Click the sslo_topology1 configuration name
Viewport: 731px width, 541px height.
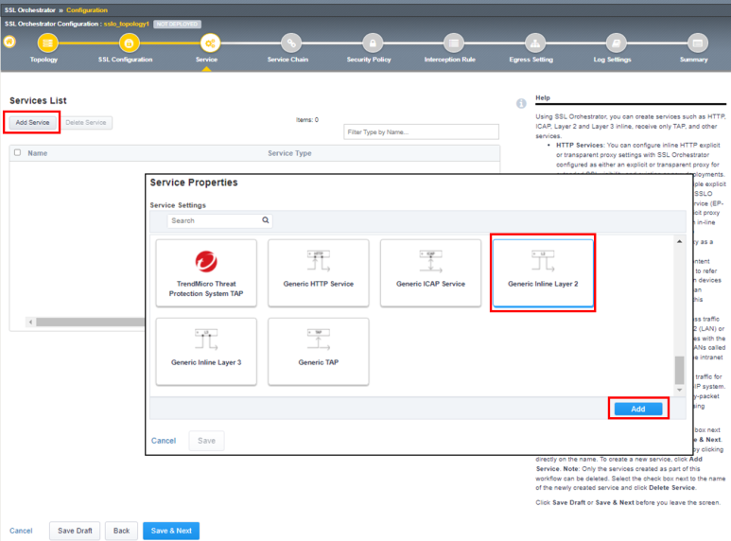click(x=127, y=24)
